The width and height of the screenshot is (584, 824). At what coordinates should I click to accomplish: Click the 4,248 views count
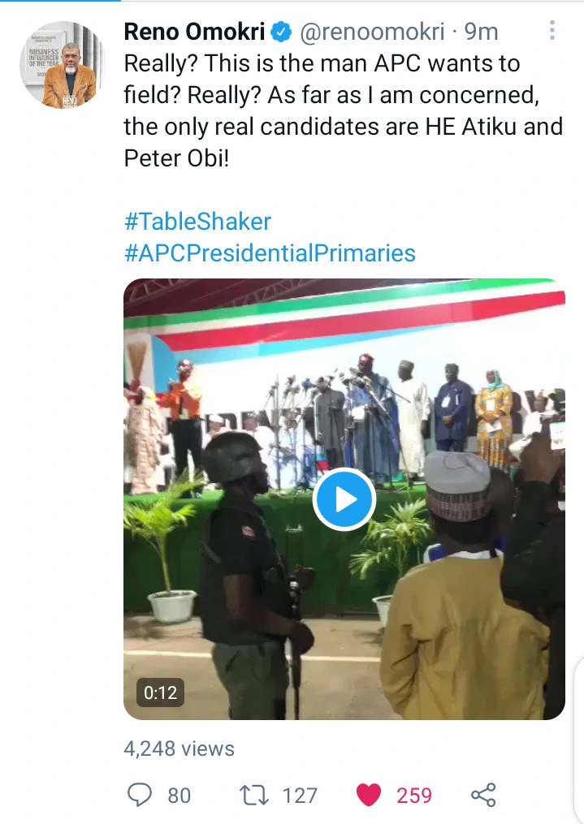tap(179, 749)
